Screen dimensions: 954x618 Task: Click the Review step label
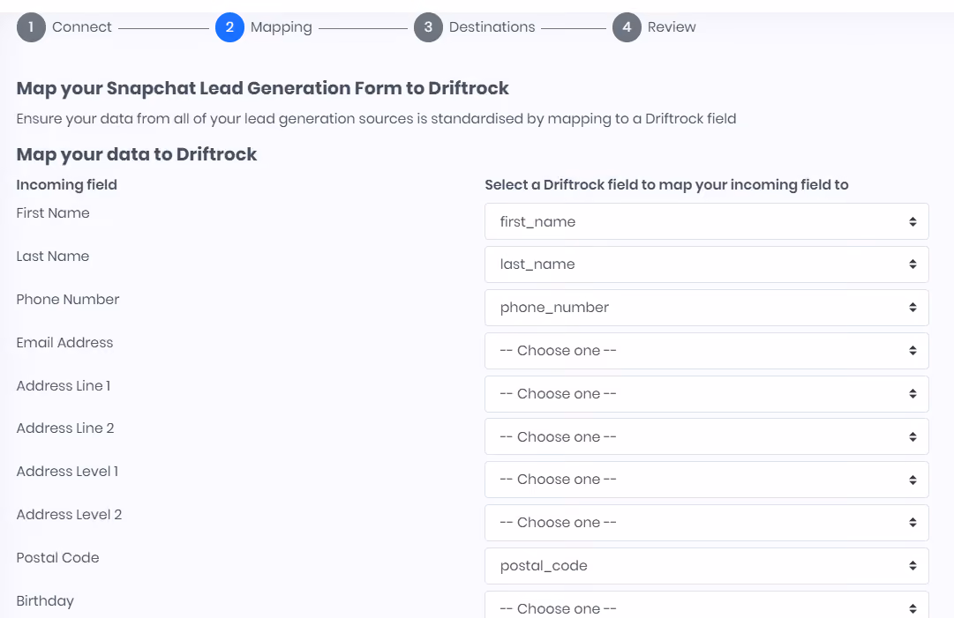pos(671,27)
